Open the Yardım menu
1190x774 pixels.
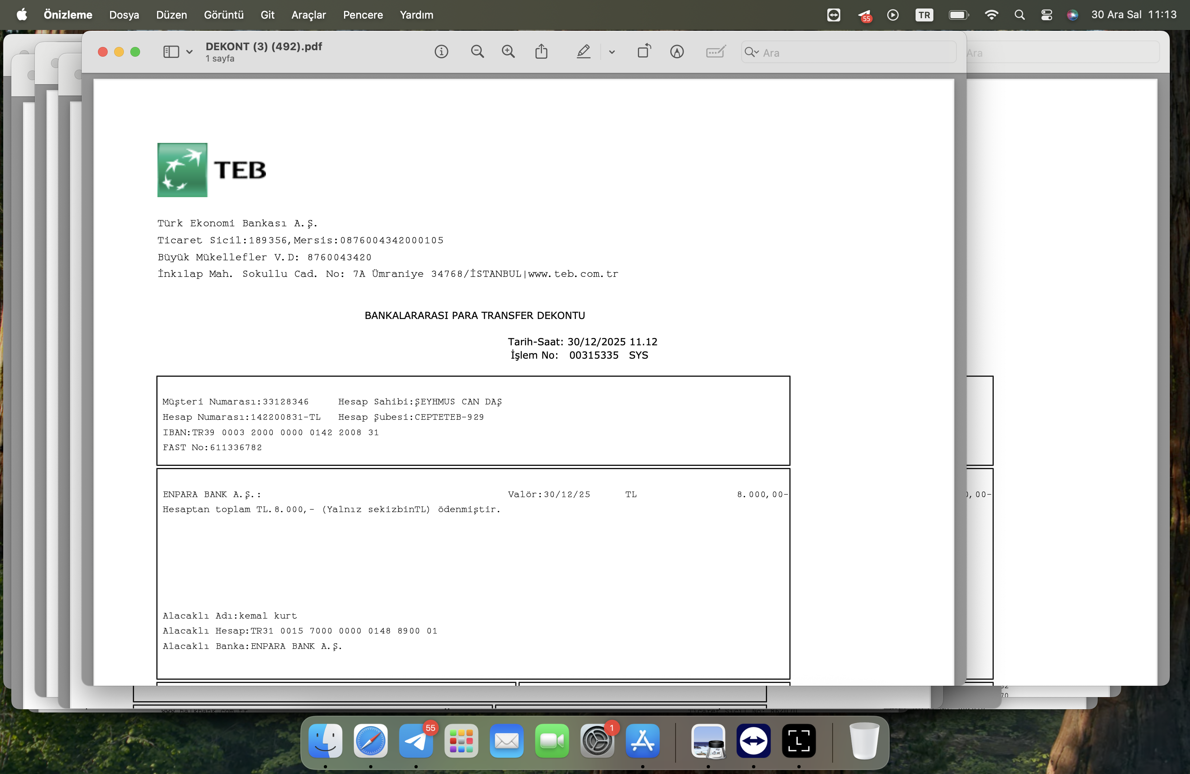(x=416, y=15)
